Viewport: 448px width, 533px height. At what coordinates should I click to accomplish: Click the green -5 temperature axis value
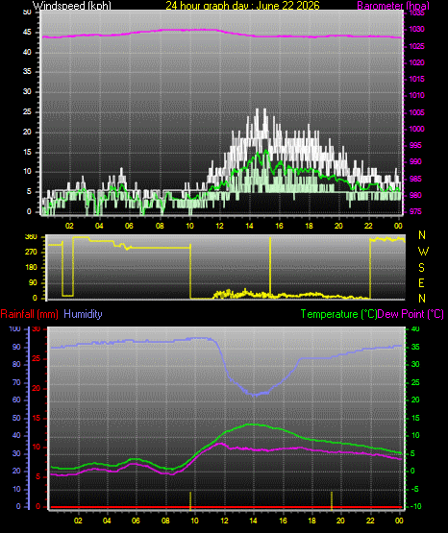415,489
